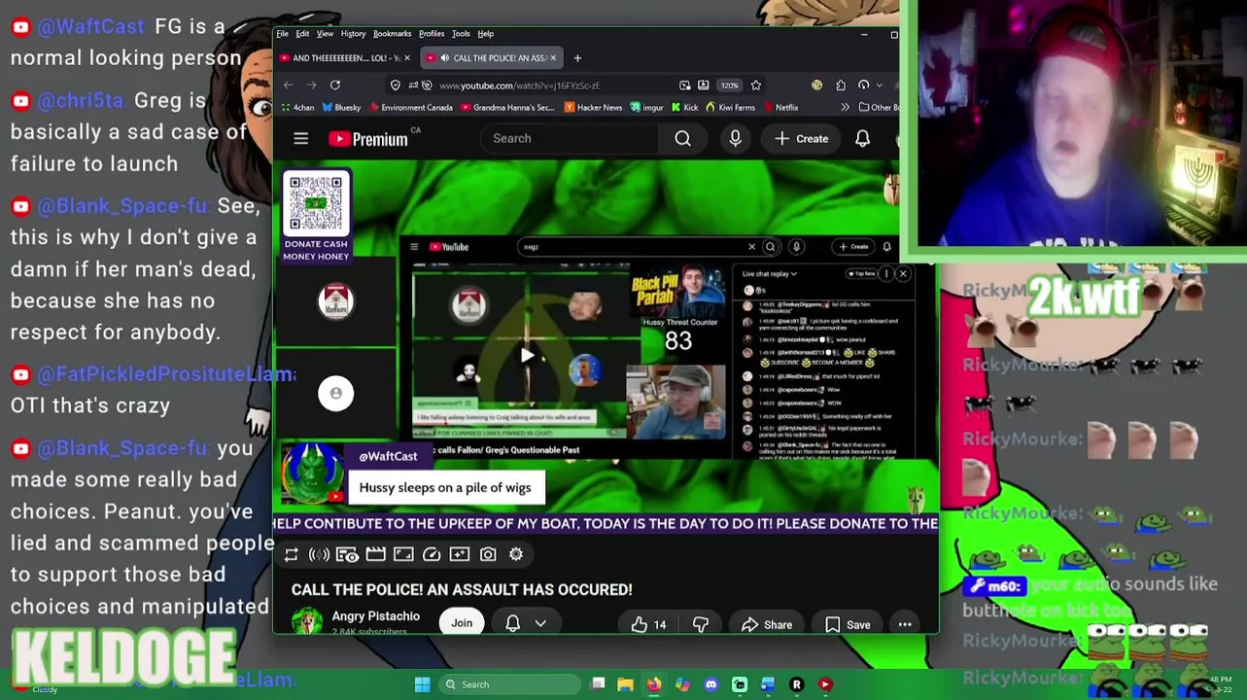Expand Live chat replay dropdown

click(x=771, y=274)
